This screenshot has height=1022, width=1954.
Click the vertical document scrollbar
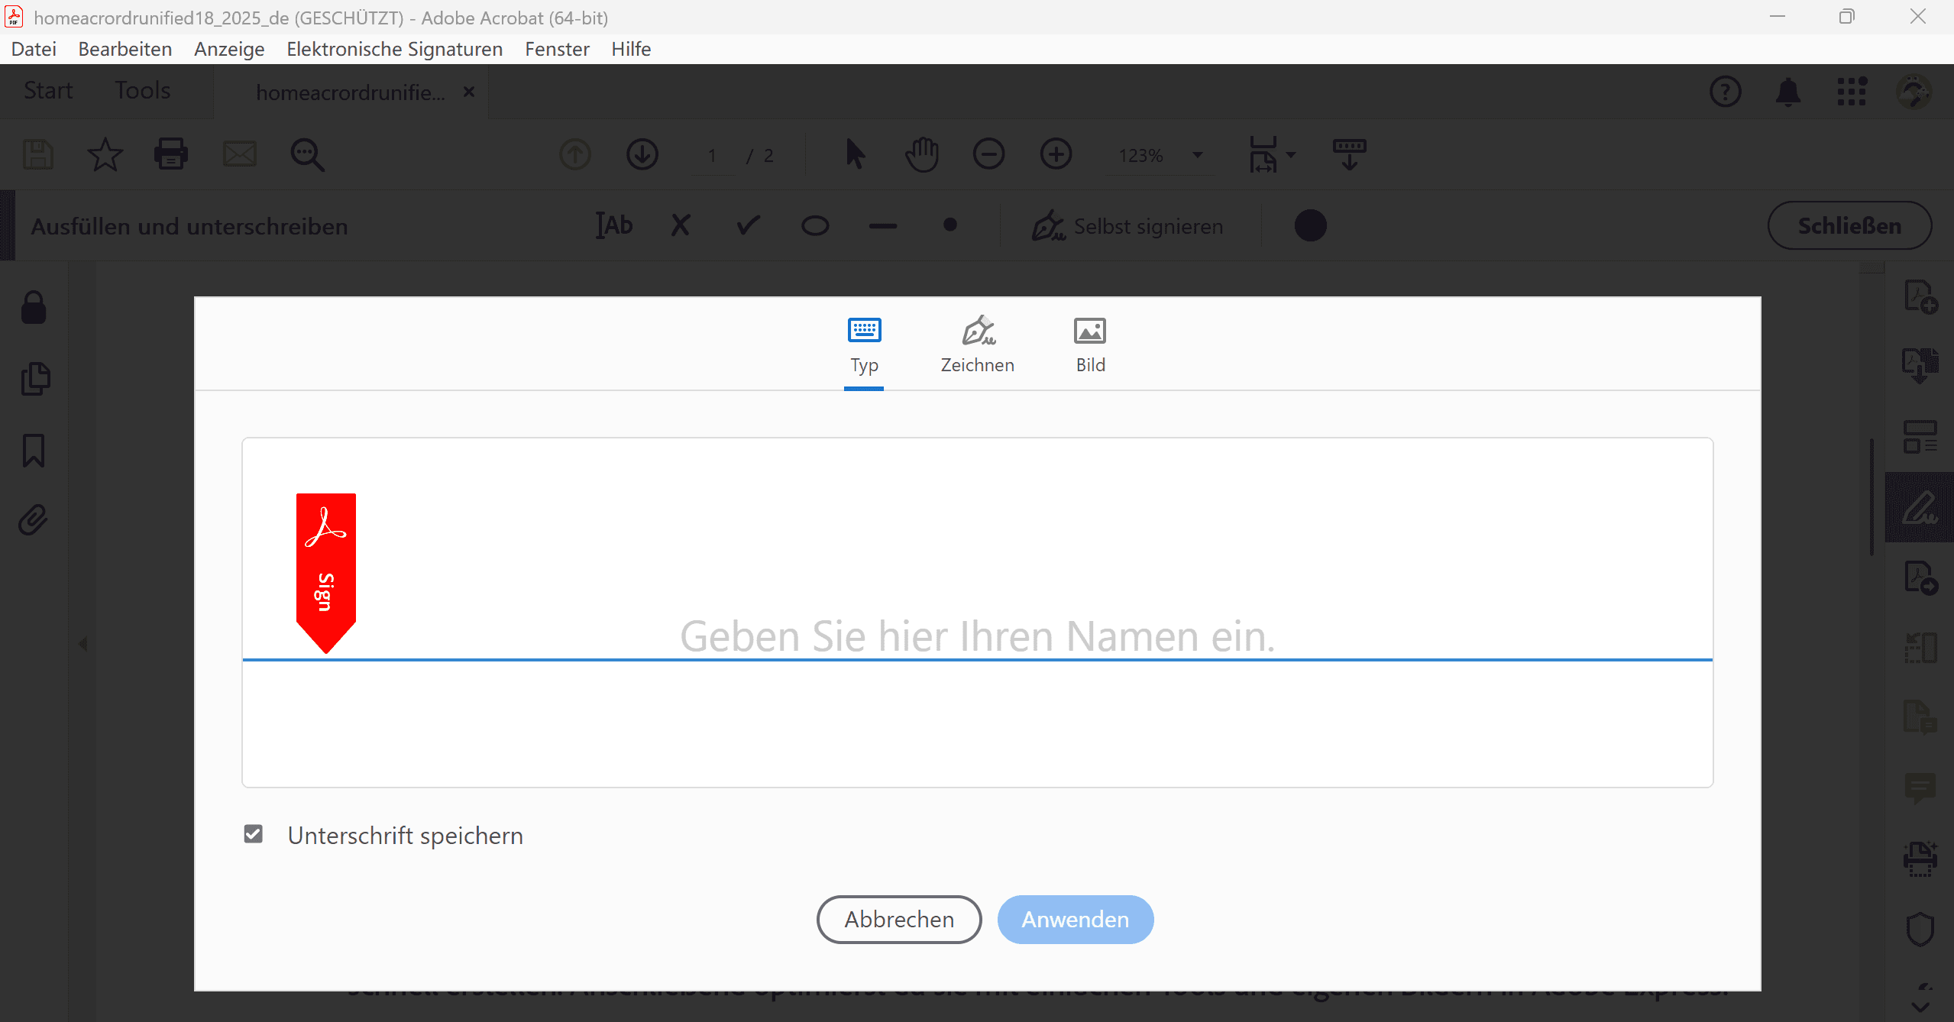pyautogui.click(x=1872, y=496)
